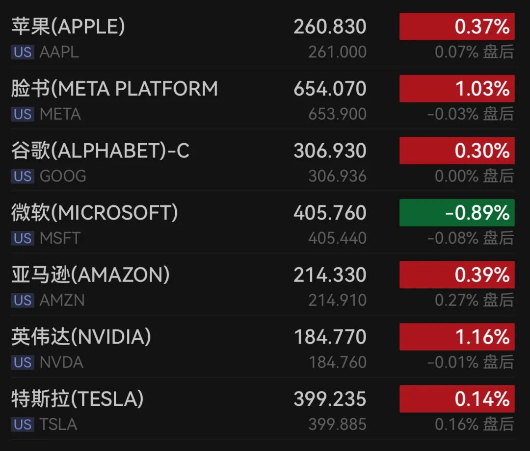Select the 谷歌(ALPHABET)-C stock name

point(100,150)
